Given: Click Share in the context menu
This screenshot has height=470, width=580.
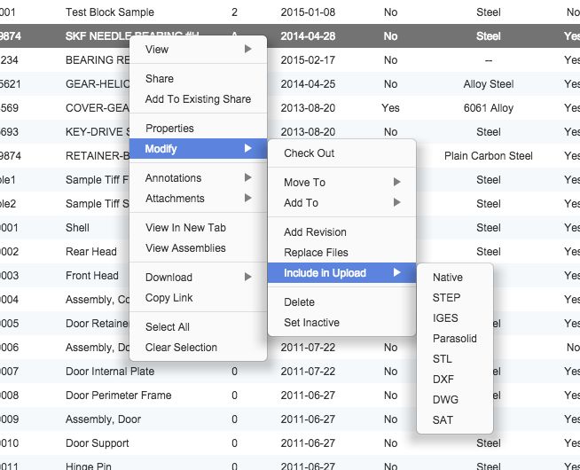Looking at the screenshot, I should (160, 79).
